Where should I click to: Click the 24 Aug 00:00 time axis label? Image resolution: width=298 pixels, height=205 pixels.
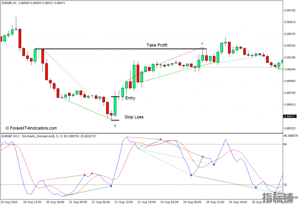168,202
